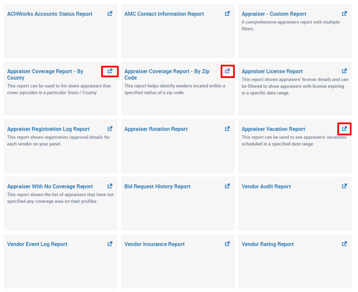Screen dimensions: 358x292
Task: Select the Appraiser License Report title link
Action: (x=272, y=71)
